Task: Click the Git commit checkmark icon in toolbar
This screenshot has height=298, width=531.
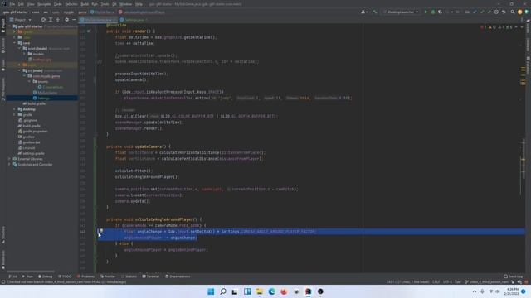Action: click(x=482, y=12)
